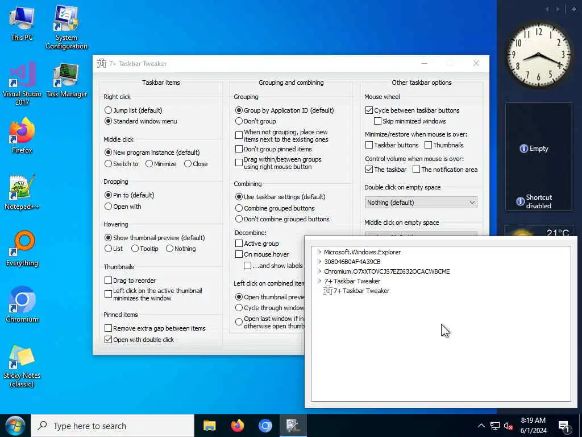The width and height of the screenshot is (582, 437).
Task: Select List hovering option
Action: point(108,249)
